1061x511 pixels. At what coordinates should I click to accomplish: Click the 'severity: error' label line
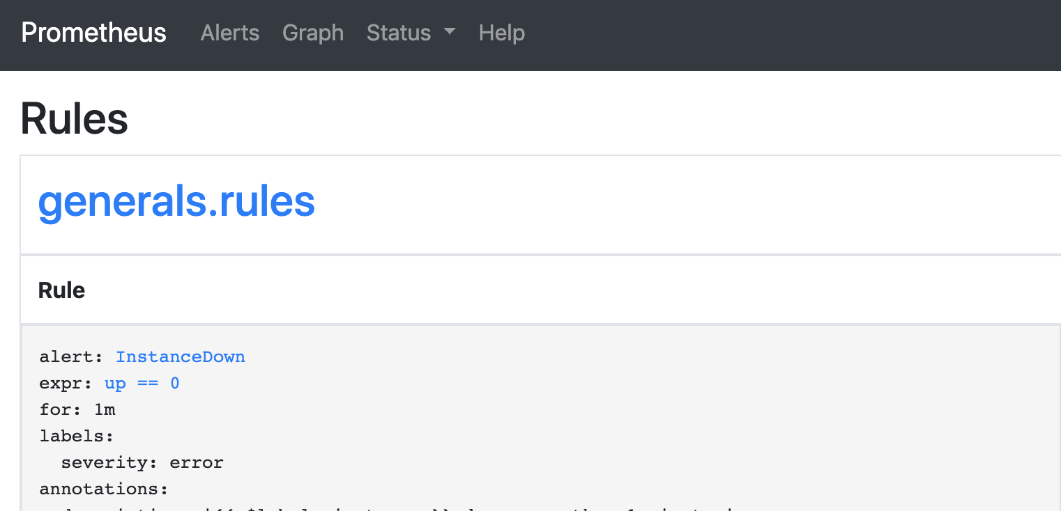(142, 463)
